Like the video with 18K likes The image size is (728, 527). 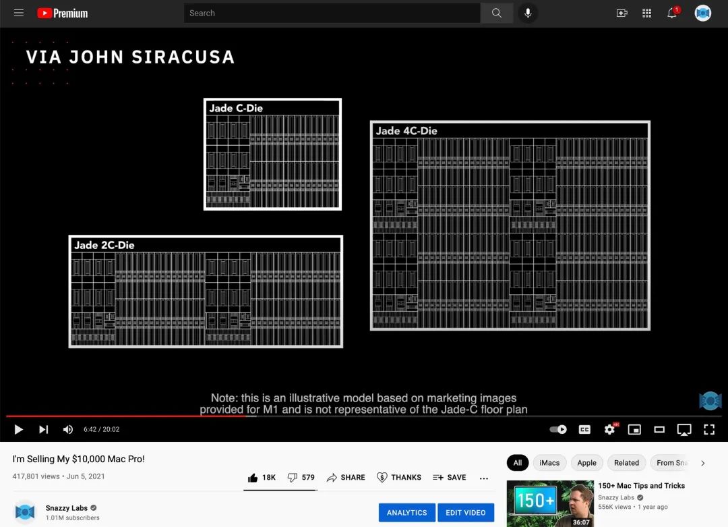[262, 477]
